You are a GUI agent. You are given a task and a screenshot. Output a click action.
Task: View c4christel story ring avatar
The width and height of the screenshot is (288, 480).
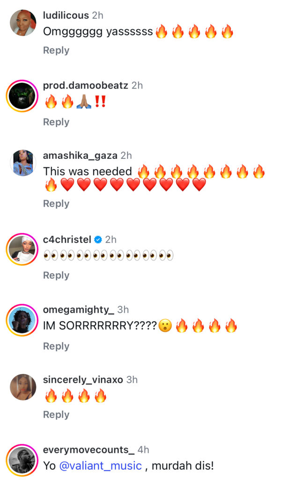tap(23, 247)
